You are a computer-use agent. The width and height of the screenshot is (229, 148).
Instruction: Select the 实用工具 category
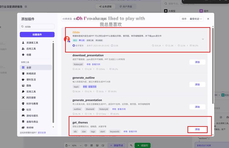tap(36, 92)
